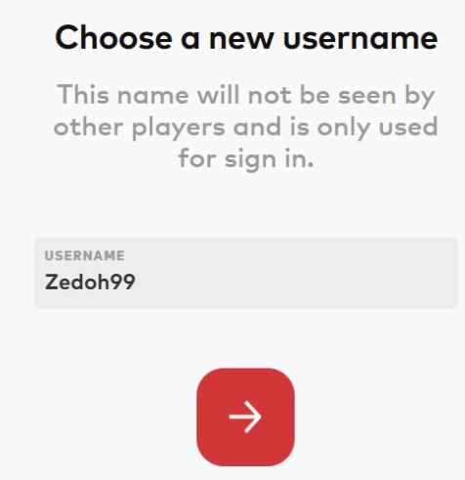Viewport: 465px width, 480px height.
Task: Click the red arrow submit button
Action: coord(245,416)
